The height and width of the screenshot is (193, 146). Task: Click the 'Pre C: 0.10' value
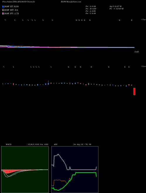(91, 13)
